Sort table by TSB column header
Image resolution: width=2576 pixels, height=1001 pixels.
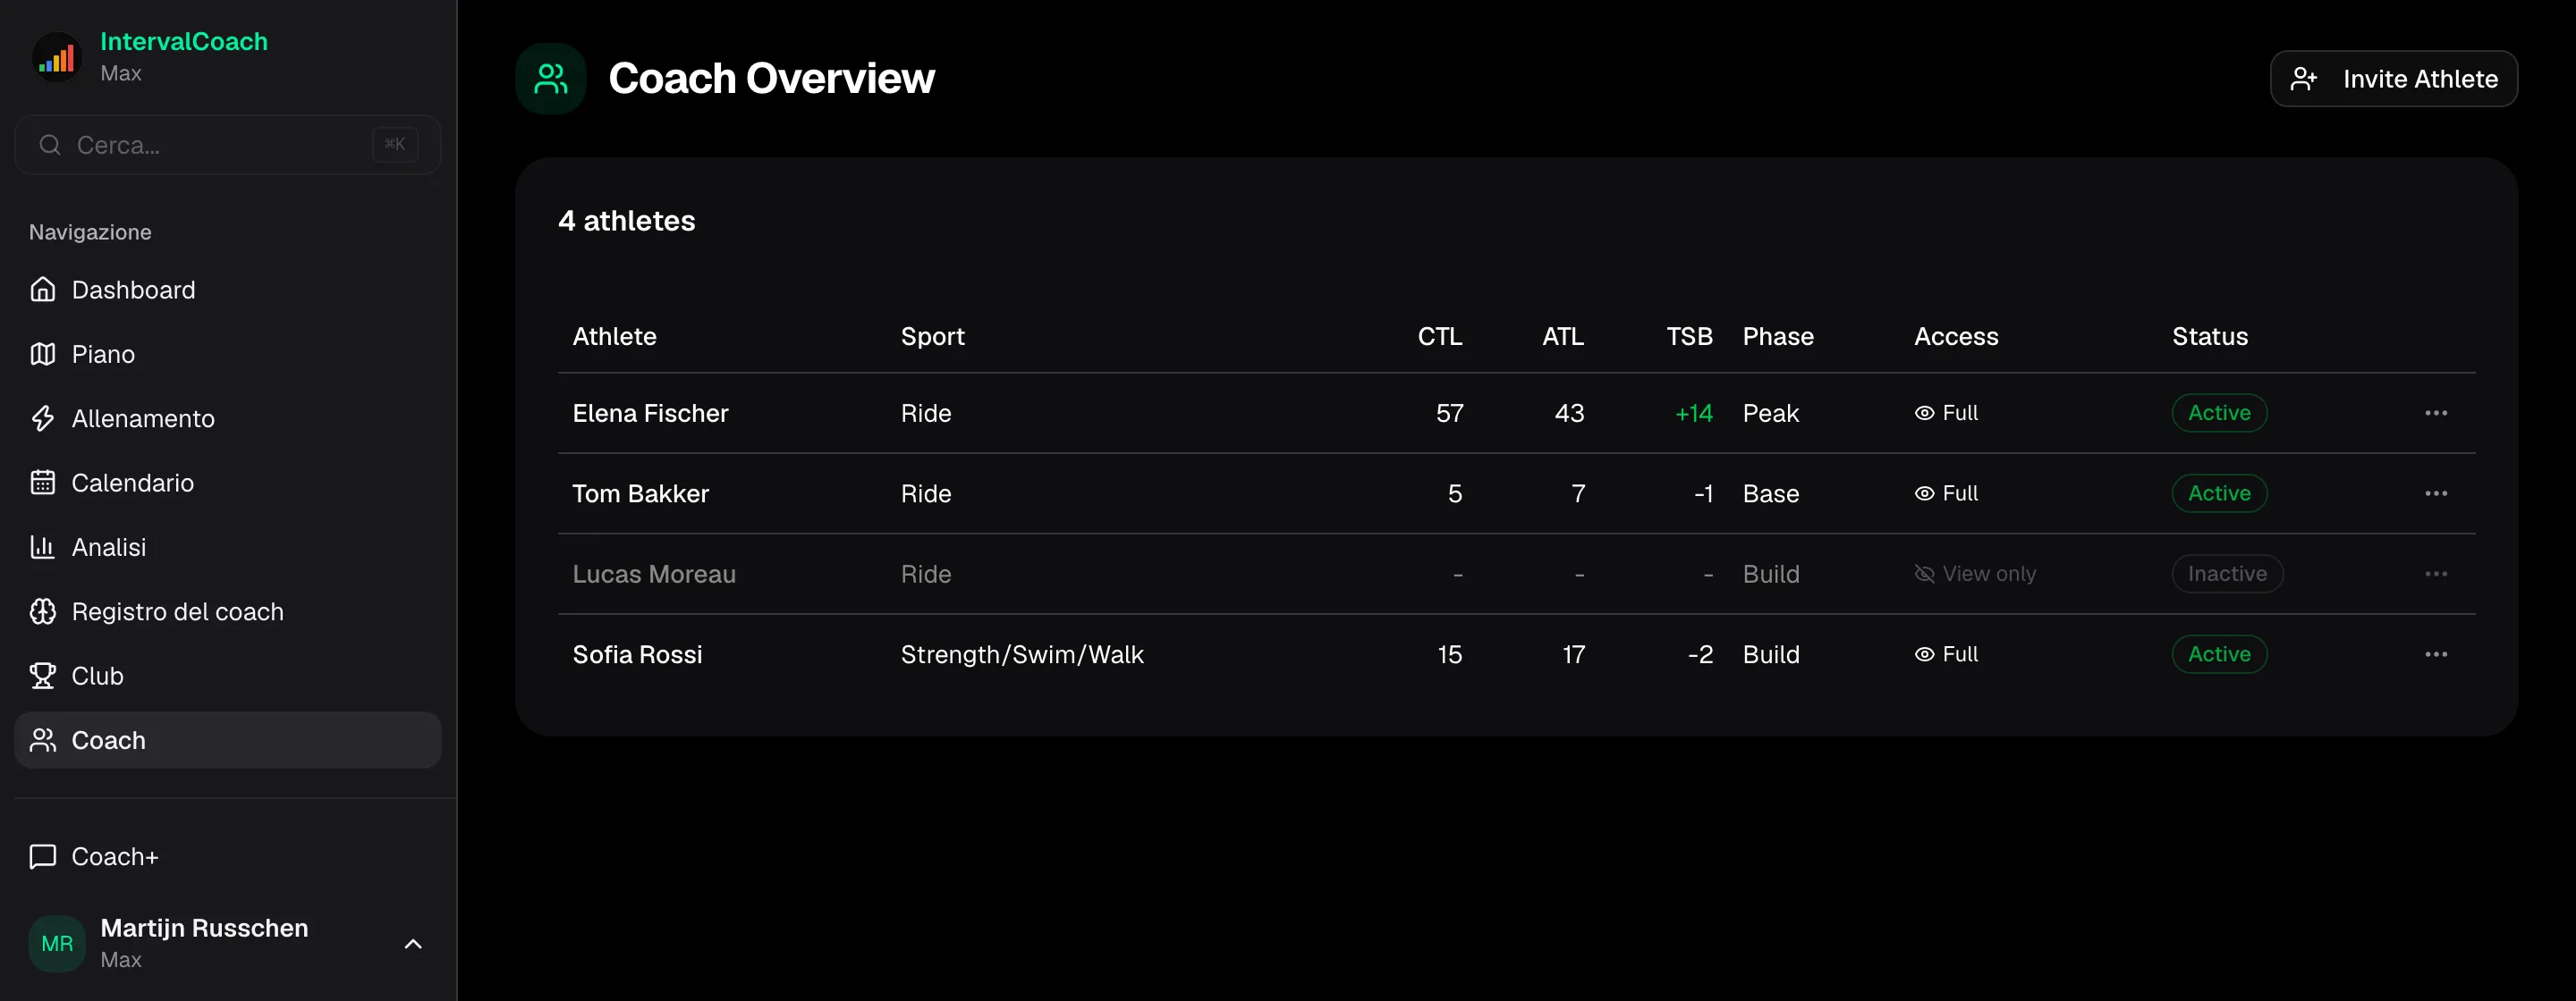point(1689,337)
